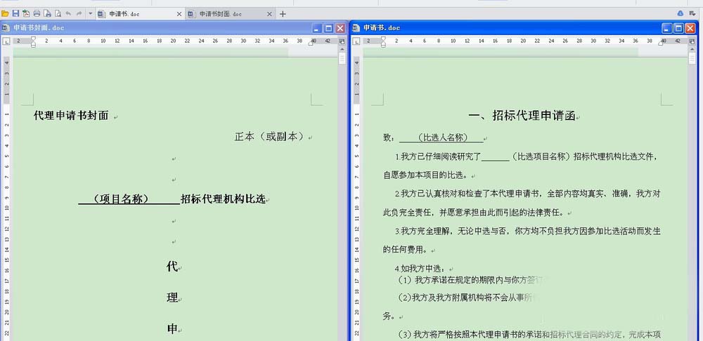Click the blank before （比选项目名称）
The image size is (703, 341).
[495, 157]
